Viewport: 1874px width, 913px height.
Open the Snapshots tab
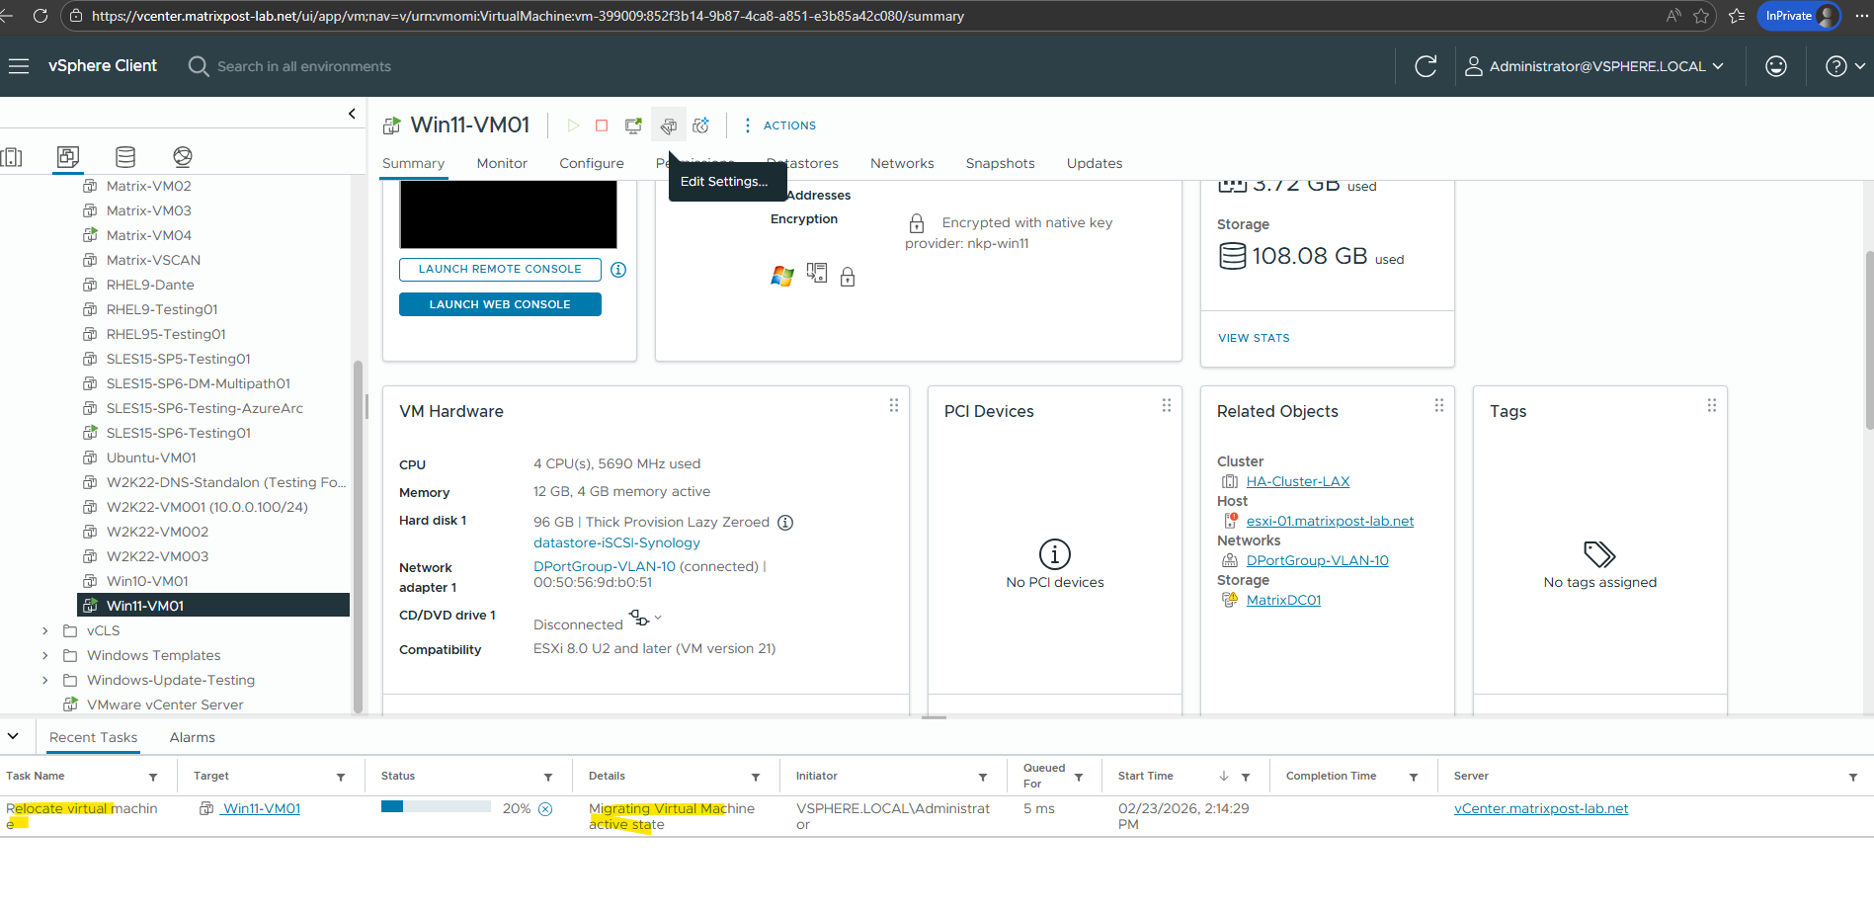coord(1000,163)
